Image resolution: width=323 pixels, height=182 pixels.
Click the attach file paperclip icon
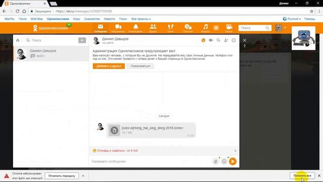pos(216,161)
